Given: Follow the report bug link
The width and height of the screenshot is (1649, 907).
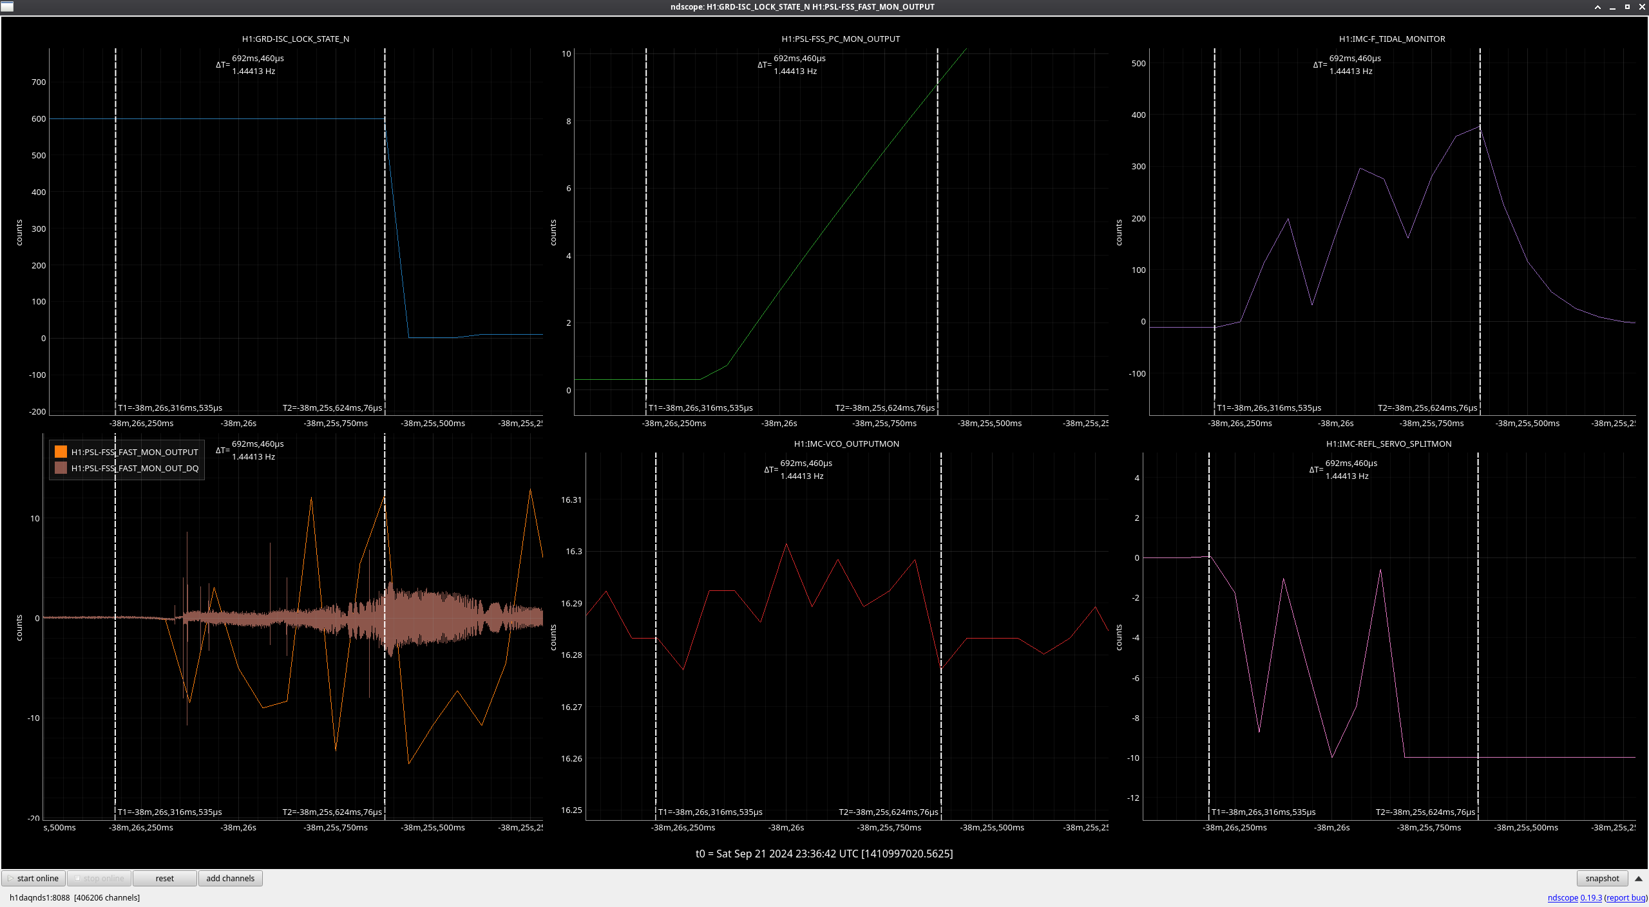Looking at the screenshot, I should pyautogui.click(x=1626, y=897).
